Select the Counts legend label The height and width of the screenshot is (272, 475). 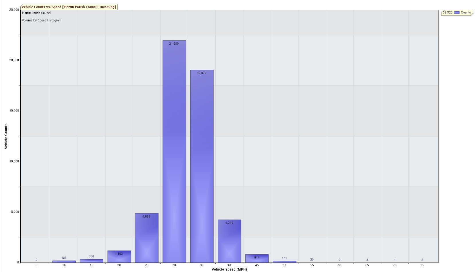click(x=466, y=13)
